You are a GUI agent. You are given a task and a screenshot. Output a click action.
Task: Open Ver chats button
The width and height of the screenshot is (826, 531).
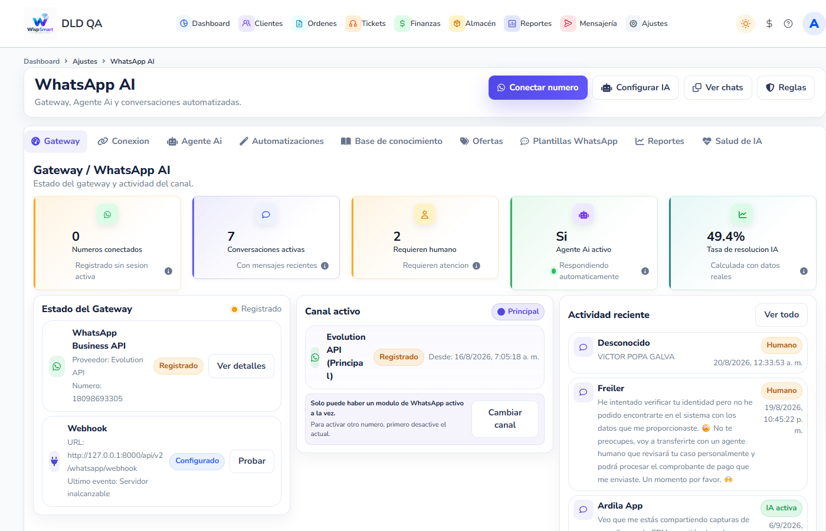tap(718, 87)
